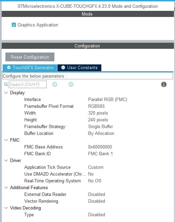Collapse the FMC section
The image size is (175, 222).
(x=6, y=140)
